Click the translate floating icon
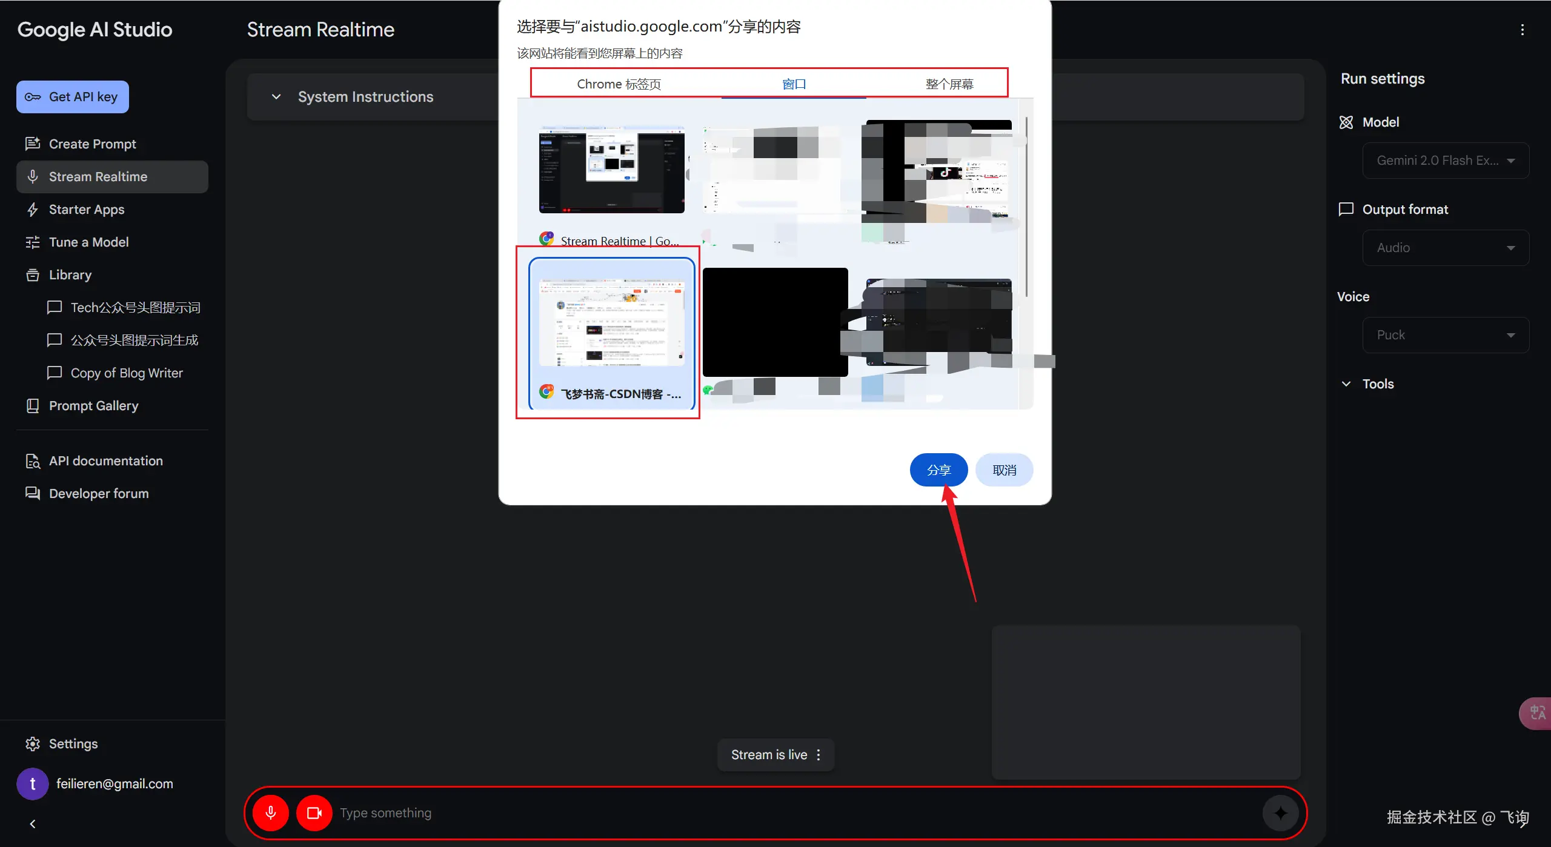This screenshot has height=847, width=1551. (1536, 713)
